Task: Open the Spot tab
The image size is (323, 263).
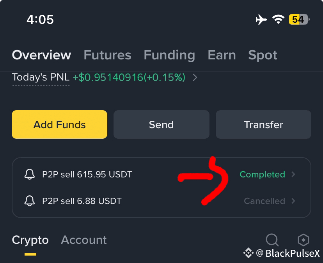Action: pyautogui.click(x=263, y=55)
